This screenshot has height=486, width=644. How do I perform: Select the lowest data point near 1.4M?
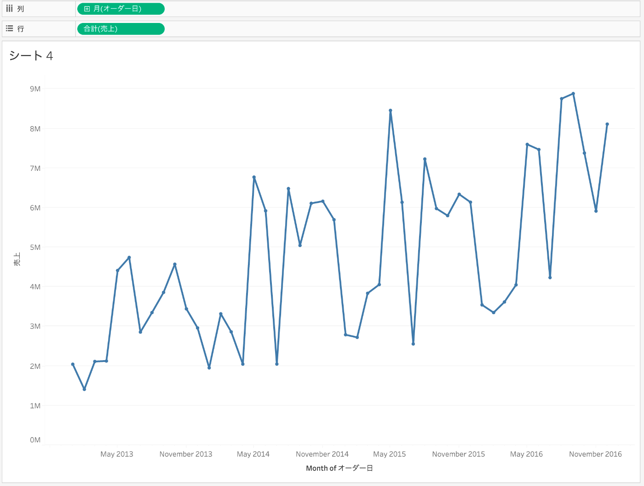[x=84, y=389]
